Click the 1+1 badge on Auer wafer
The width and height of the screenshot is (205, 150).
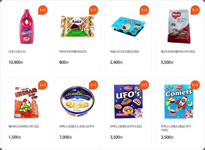(x=93, y=10)
